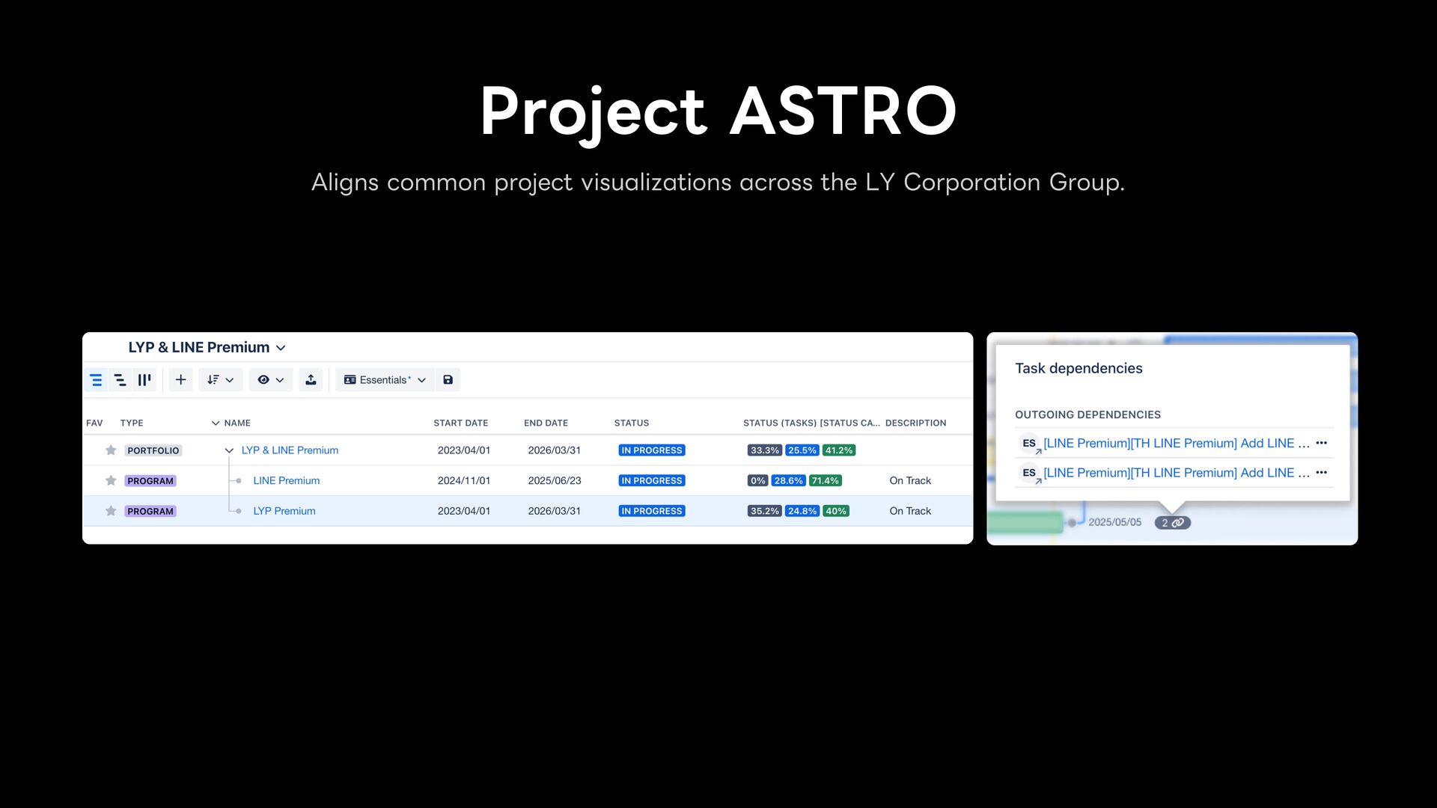
Task: Open the LINE Premium program link
Action: coord(286,481)
